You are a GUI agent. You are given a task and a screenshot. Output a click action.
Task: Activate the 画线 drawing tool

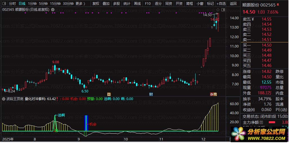[x=137, y=3]
